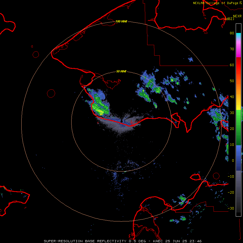
Task: Click the 60 value on the dBZ scale
Action: [x=232, y=65]
